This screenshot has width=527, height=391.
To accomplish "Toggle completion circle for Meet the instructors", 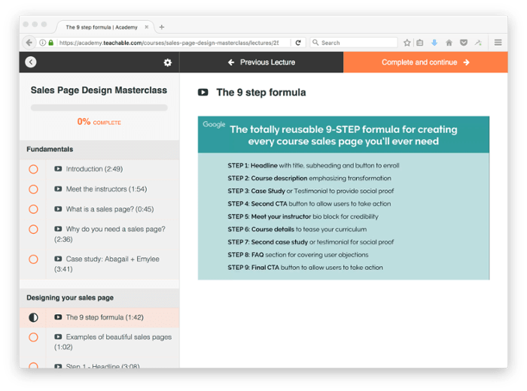I will 33,189.
